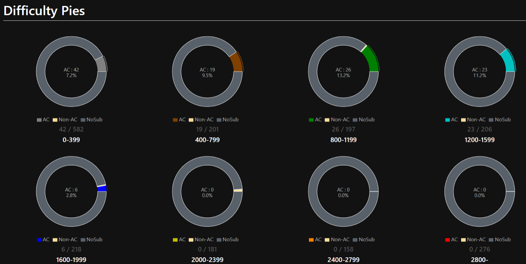Select Non-AC slice of 2000-2399 pie

tap(238, 190)
